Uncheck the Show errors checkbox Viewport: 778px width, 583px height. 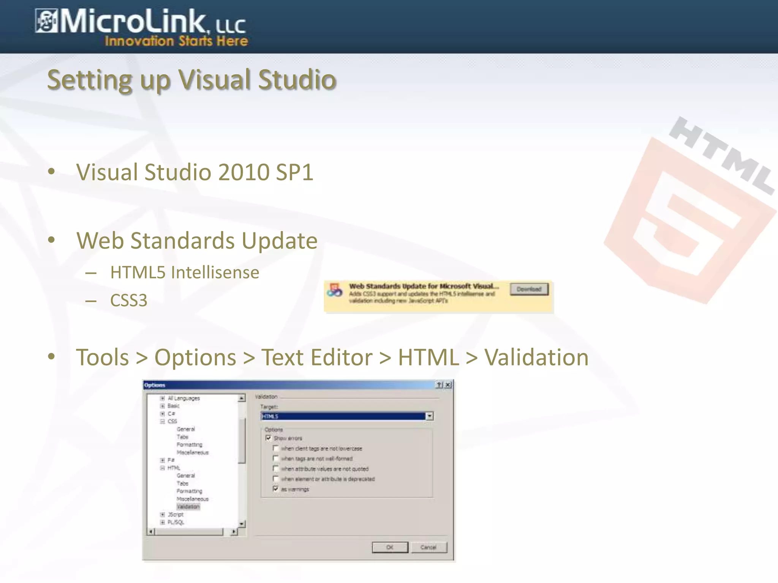click(x=269, y=438)
